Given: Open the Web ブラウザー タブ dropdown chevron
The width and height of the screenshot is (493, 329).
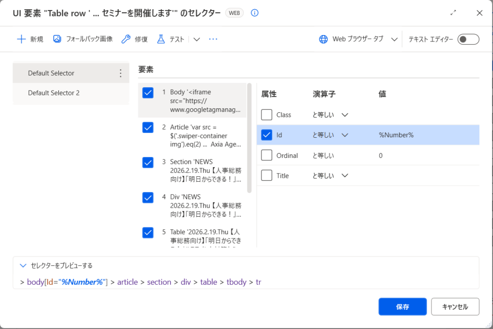Looking at the screenshot, I should click(394, 39).
